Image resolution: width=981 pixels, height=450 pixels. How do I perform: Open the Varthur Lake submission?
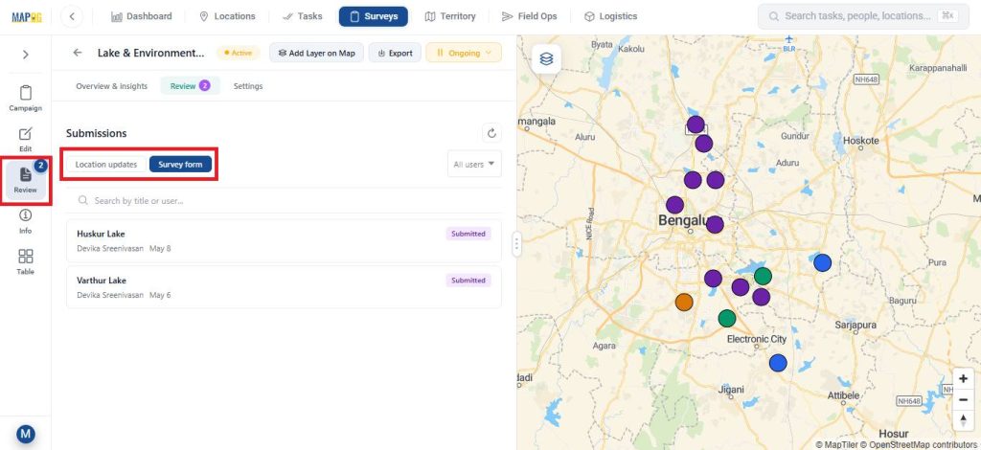(284, 287)
